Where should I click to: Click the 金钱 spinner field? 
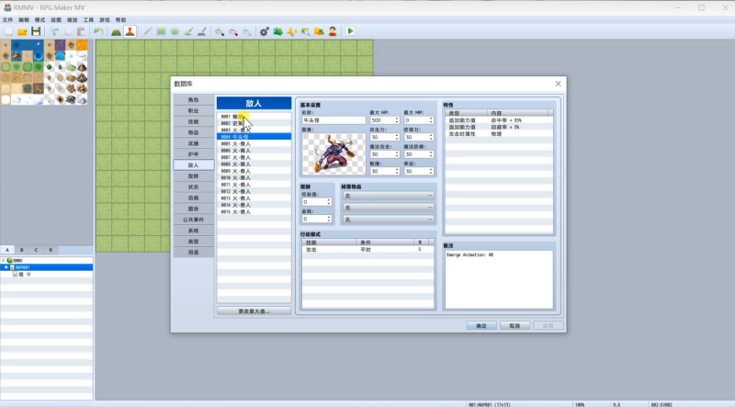coord(316,219)
